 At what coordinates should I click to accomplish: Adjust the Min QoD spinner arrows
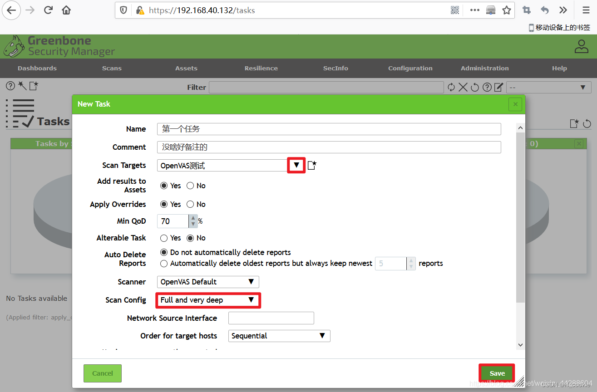pyautogui.click(x=193, y=221)
